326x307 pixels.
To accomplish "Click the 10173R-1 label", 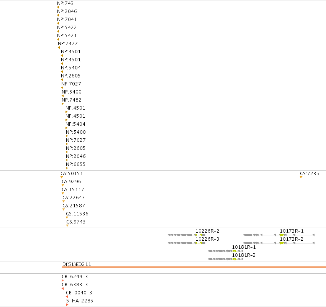I will tap(292, 231).
